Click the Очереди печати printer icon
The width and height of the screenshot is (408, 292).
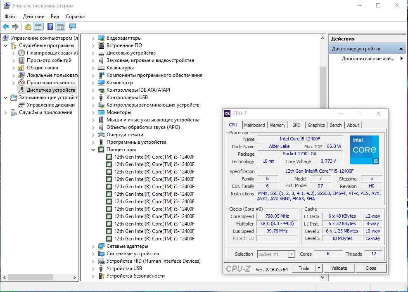[x=101, y=135]
